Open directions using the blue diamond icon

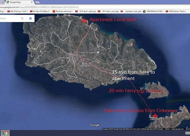pos(30,18)
